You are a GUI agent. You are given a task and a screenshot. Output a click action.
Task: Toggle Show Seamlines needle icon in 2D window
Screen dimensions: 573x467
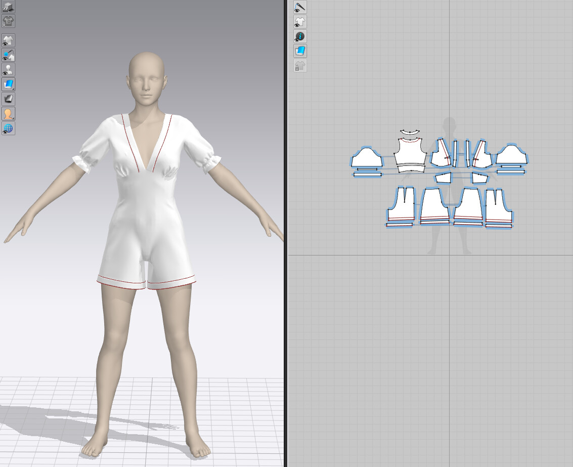click(x=300, y=7)
